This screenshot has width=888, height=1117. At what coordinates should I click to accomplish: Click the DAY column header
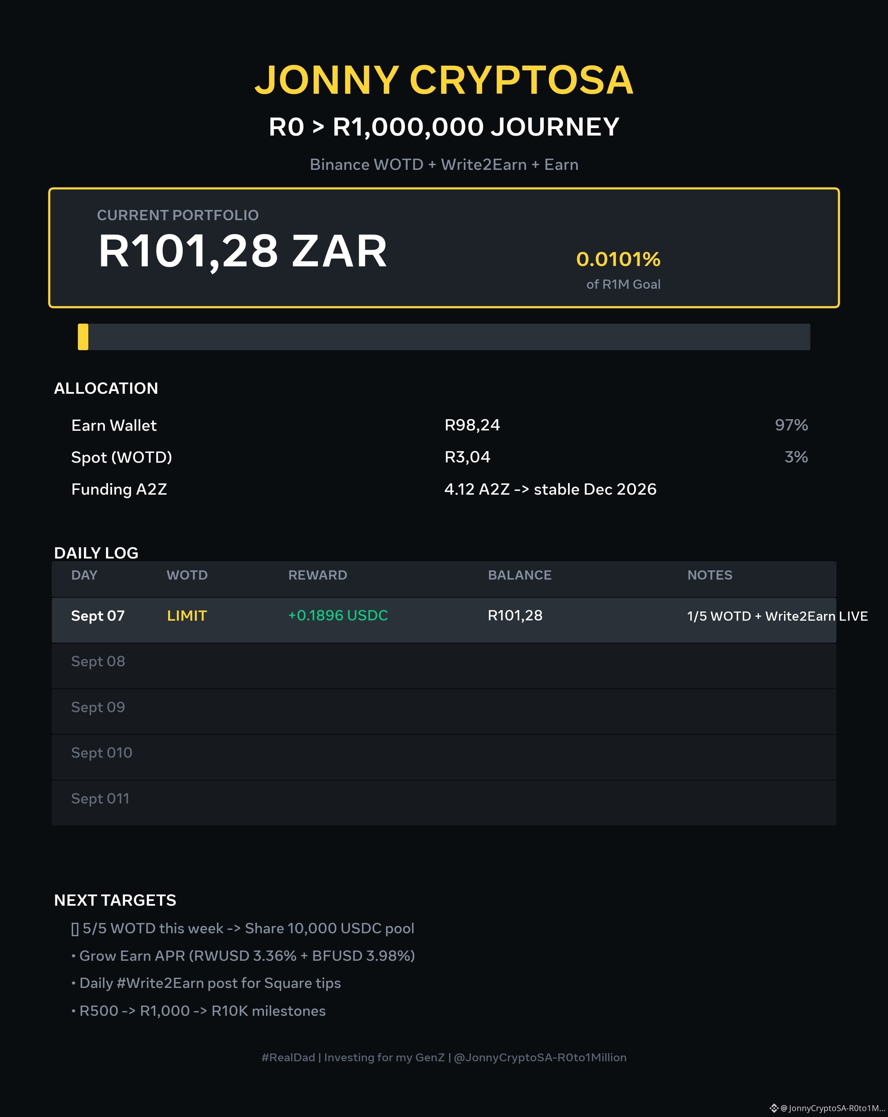[x=84, y=575]
